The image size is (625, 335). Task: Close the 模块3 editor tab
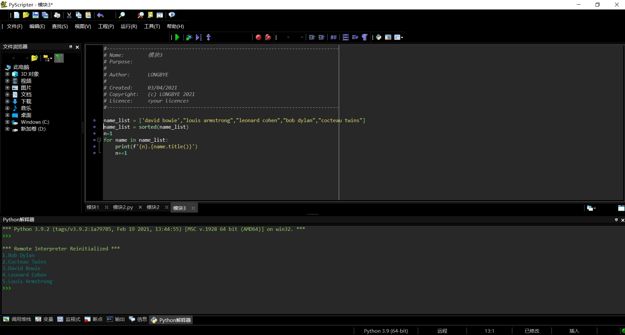(193, 208)
